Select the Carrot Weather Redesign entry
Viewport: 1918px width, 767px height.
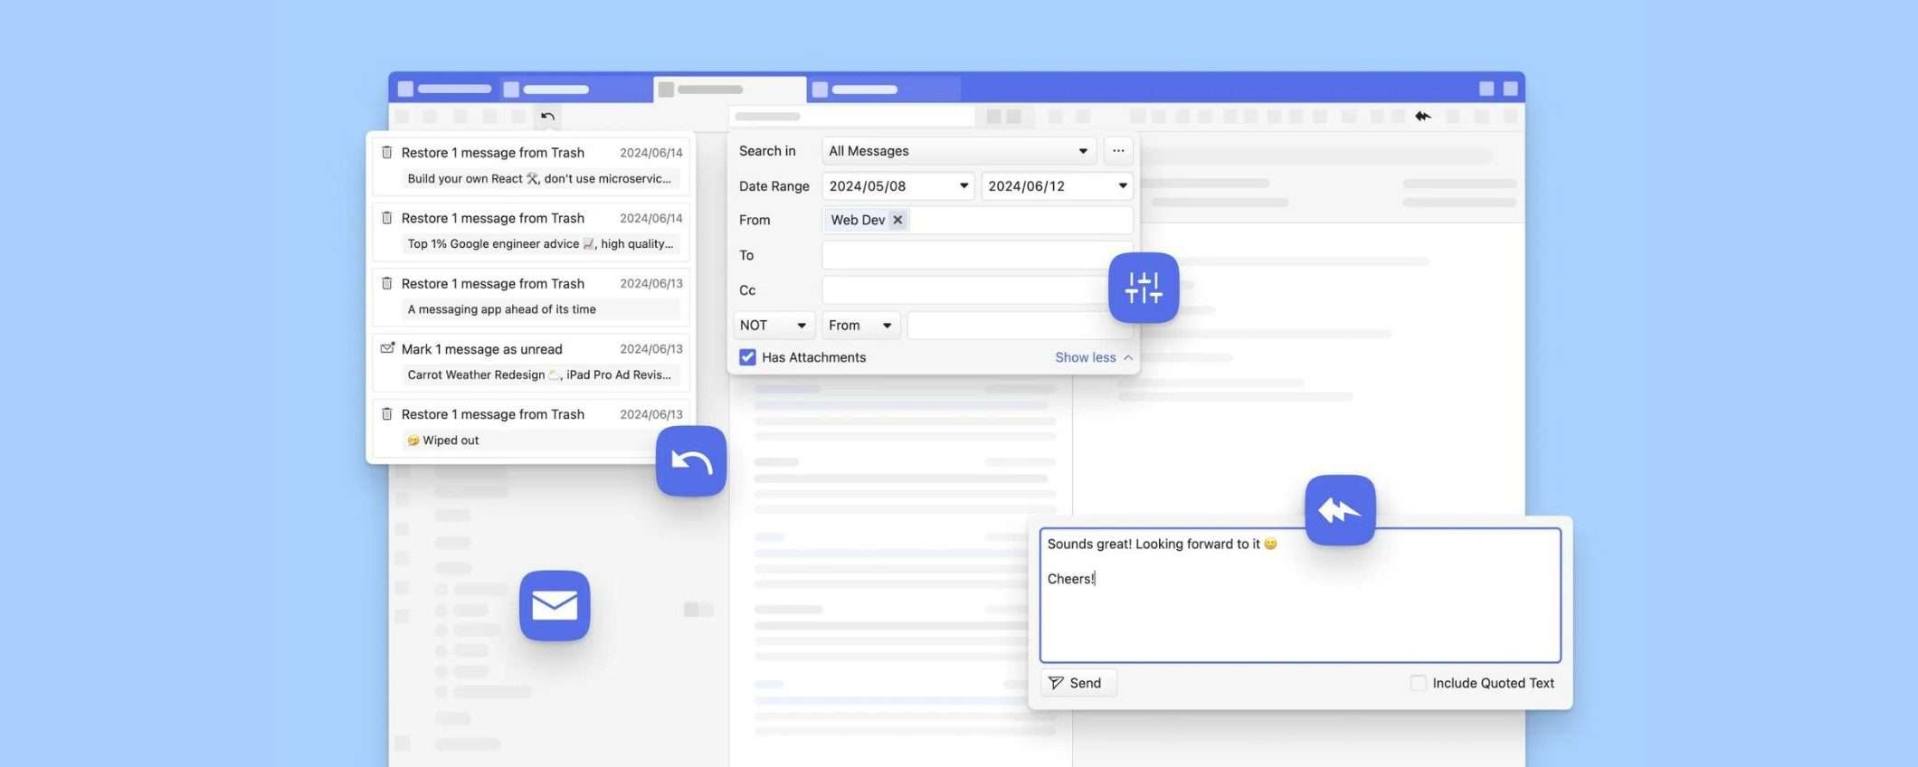531,362
